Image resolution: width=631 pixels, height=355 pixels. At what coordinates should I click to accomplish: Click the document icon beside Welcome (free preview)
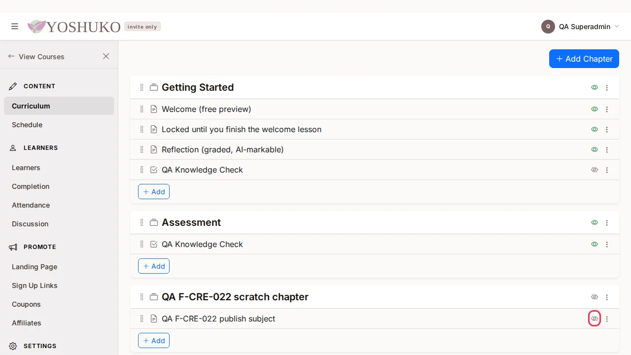tap(154, 109)
